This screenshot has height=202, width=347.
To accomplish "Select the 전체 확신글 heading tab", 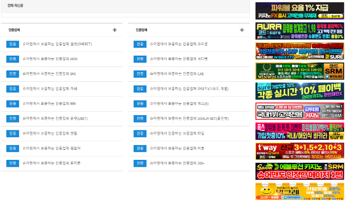I will pos(16,6).
